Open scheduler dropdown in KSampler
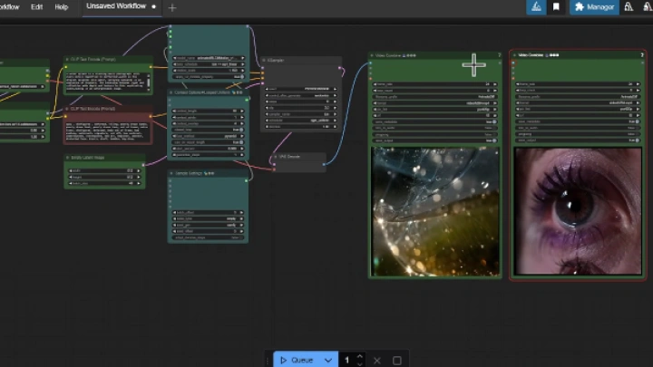Viewport: 653px width, 367px height. 301,121
